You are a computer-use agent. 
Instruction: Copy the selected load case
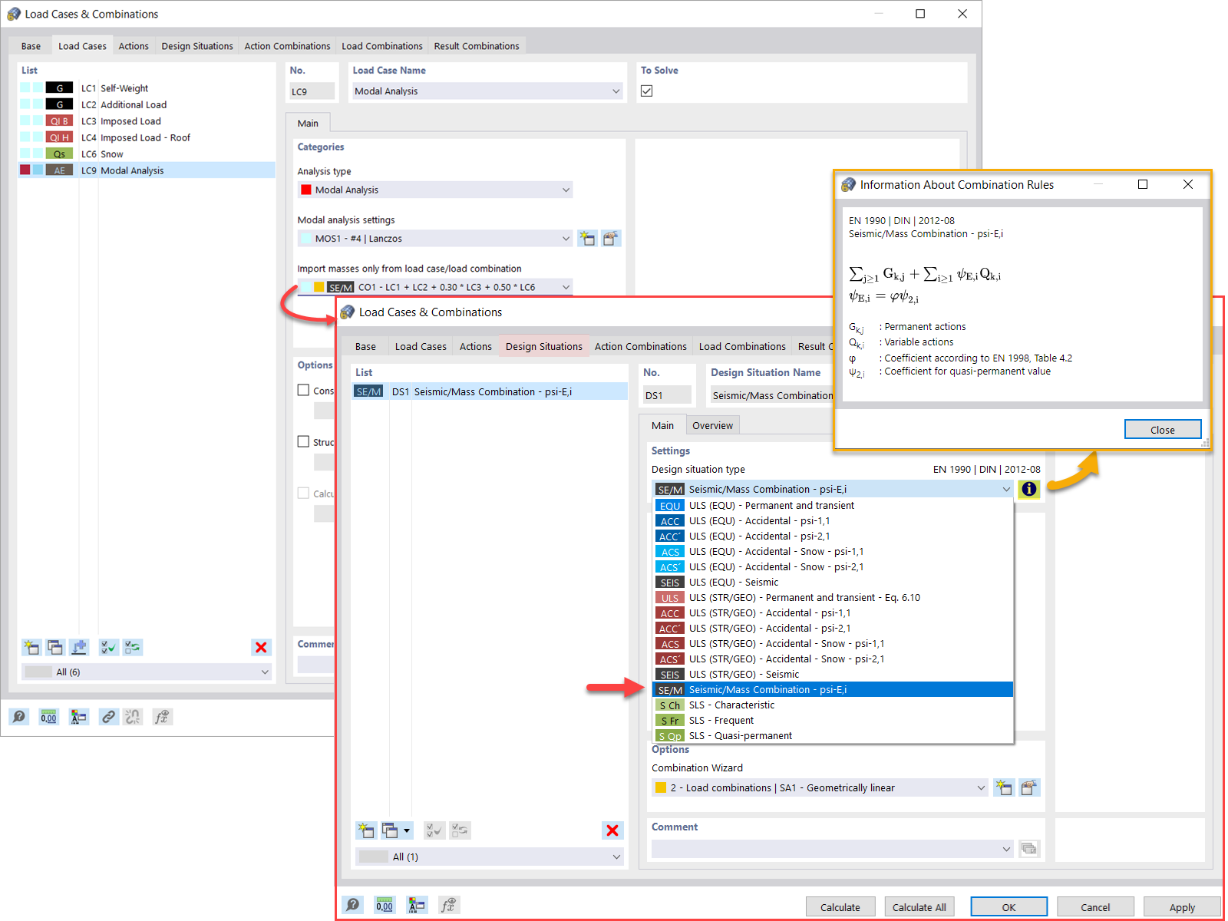(x=55, y=647)
